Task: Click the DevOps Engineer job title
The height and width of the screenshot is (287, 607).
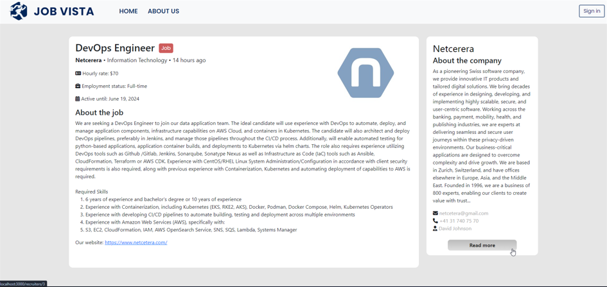Action: (115, 48)
